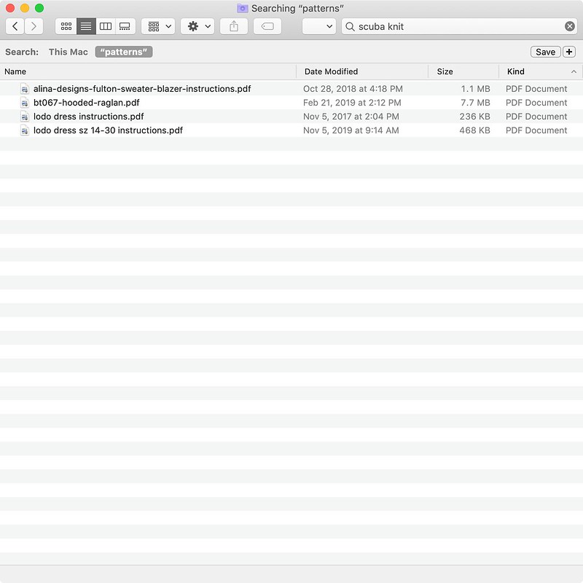Click the Share toolbar button
Screen dimensions: 583x583
234,26
